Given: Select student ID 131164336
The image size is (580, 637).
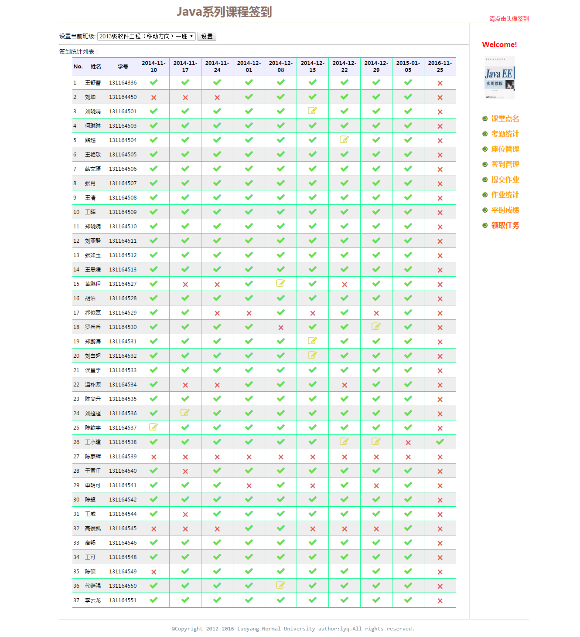Looking at the screenshot, I should 123,83.
